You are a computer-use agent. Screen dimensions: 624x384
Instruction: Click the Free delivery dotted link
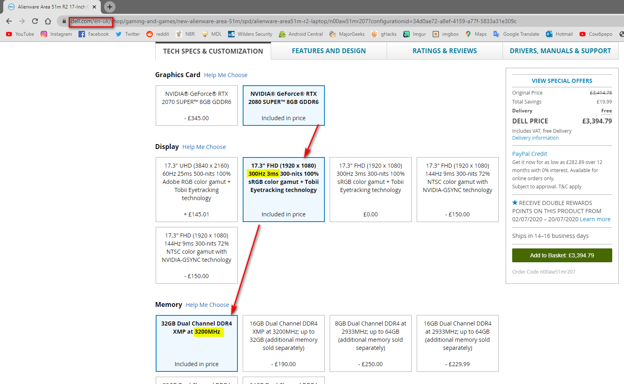[x=607, y=111]
